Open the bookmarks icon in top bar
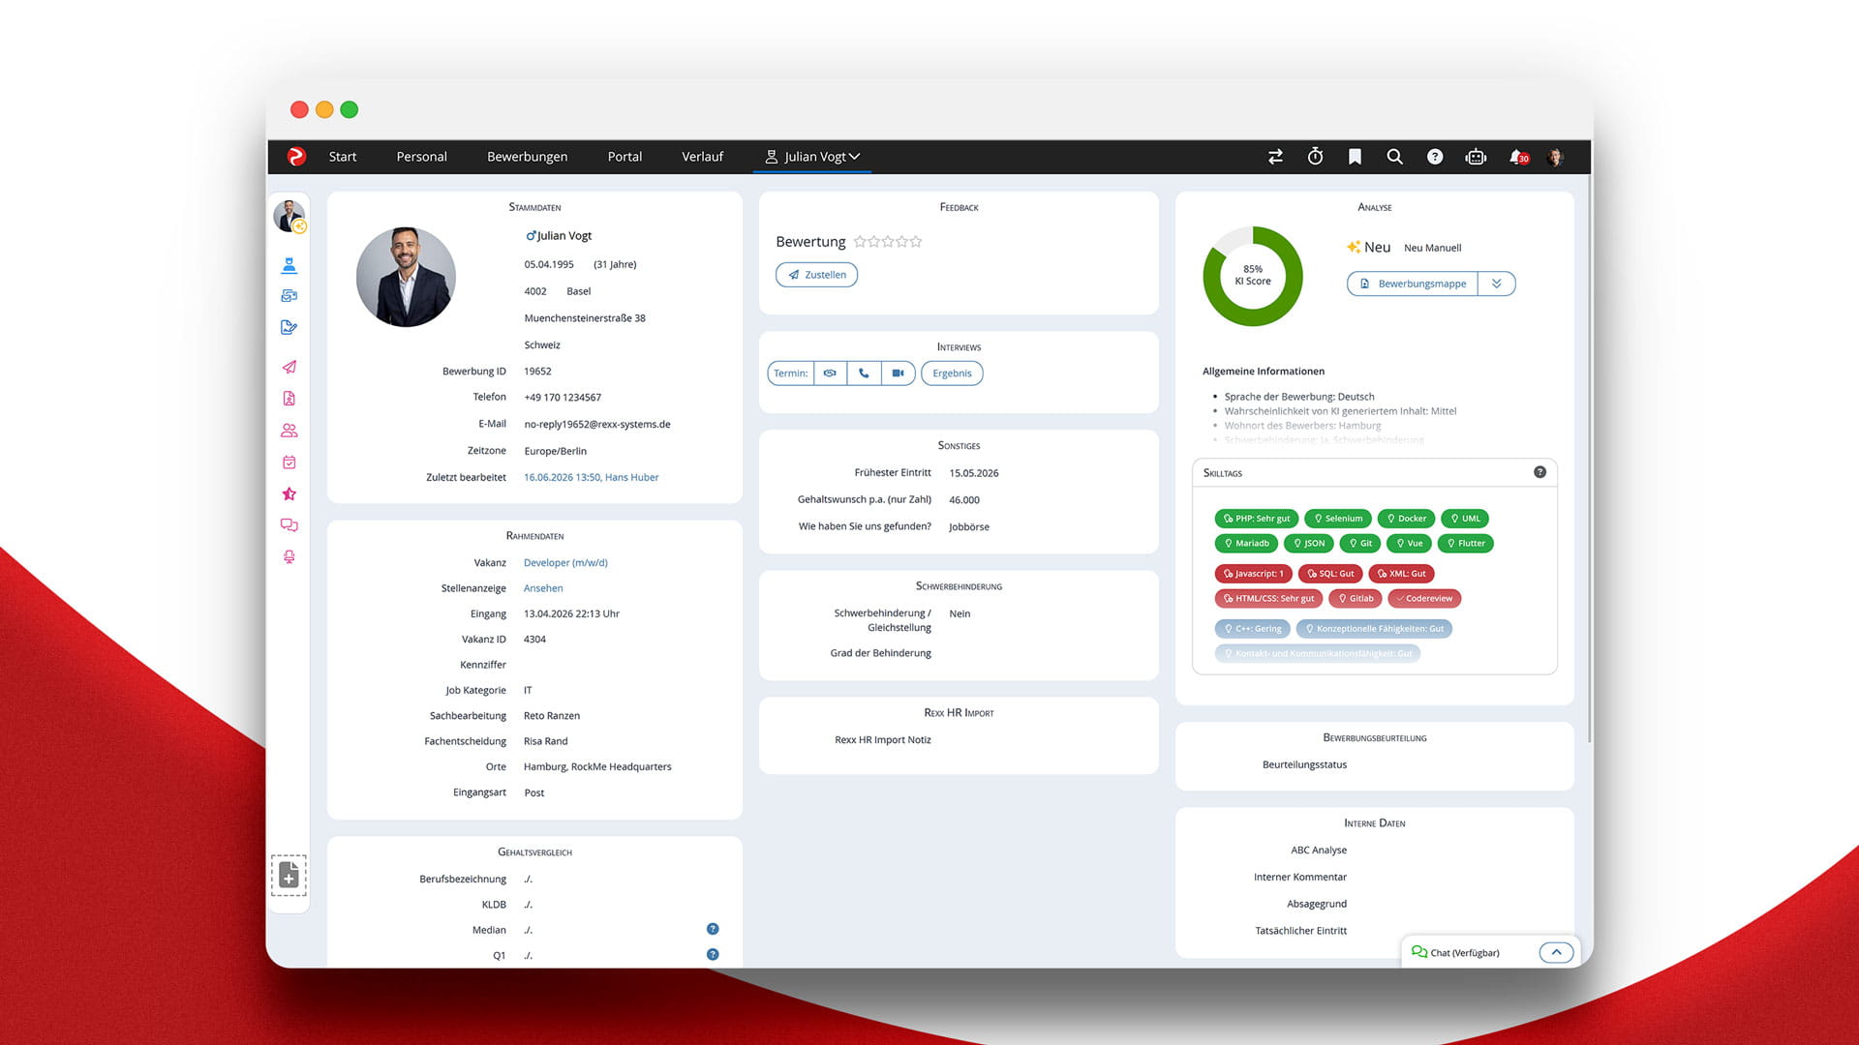The height and width of the screenshot is (1045, 1859). (x=1355, y=157)
